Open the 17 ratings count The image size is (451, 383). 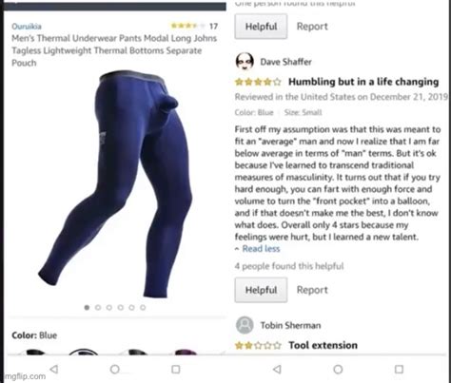(213, 26)
